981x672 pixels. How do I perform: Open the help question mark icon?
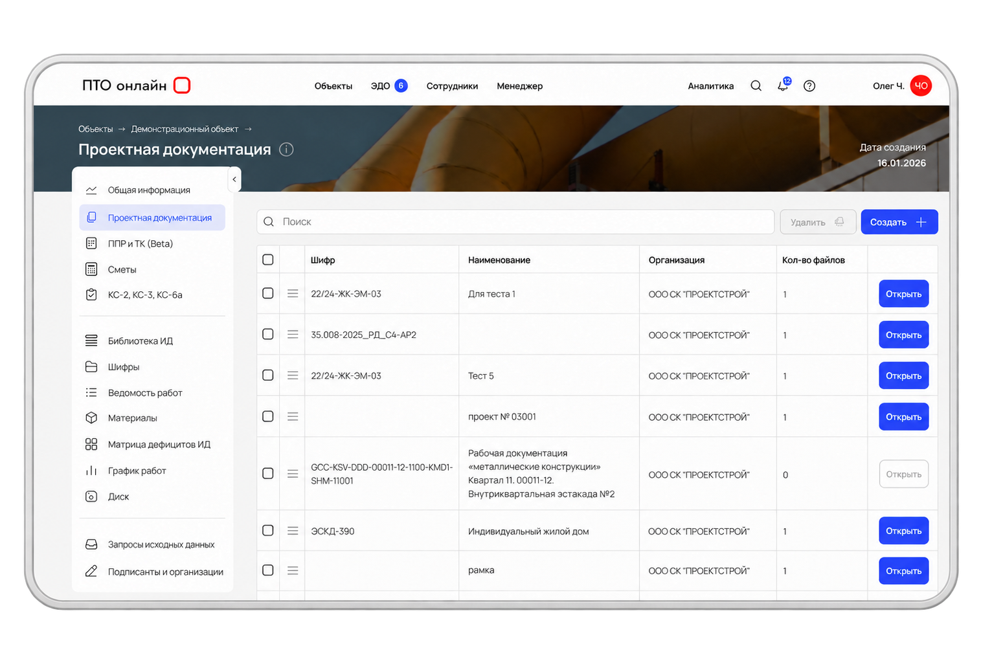809,86
